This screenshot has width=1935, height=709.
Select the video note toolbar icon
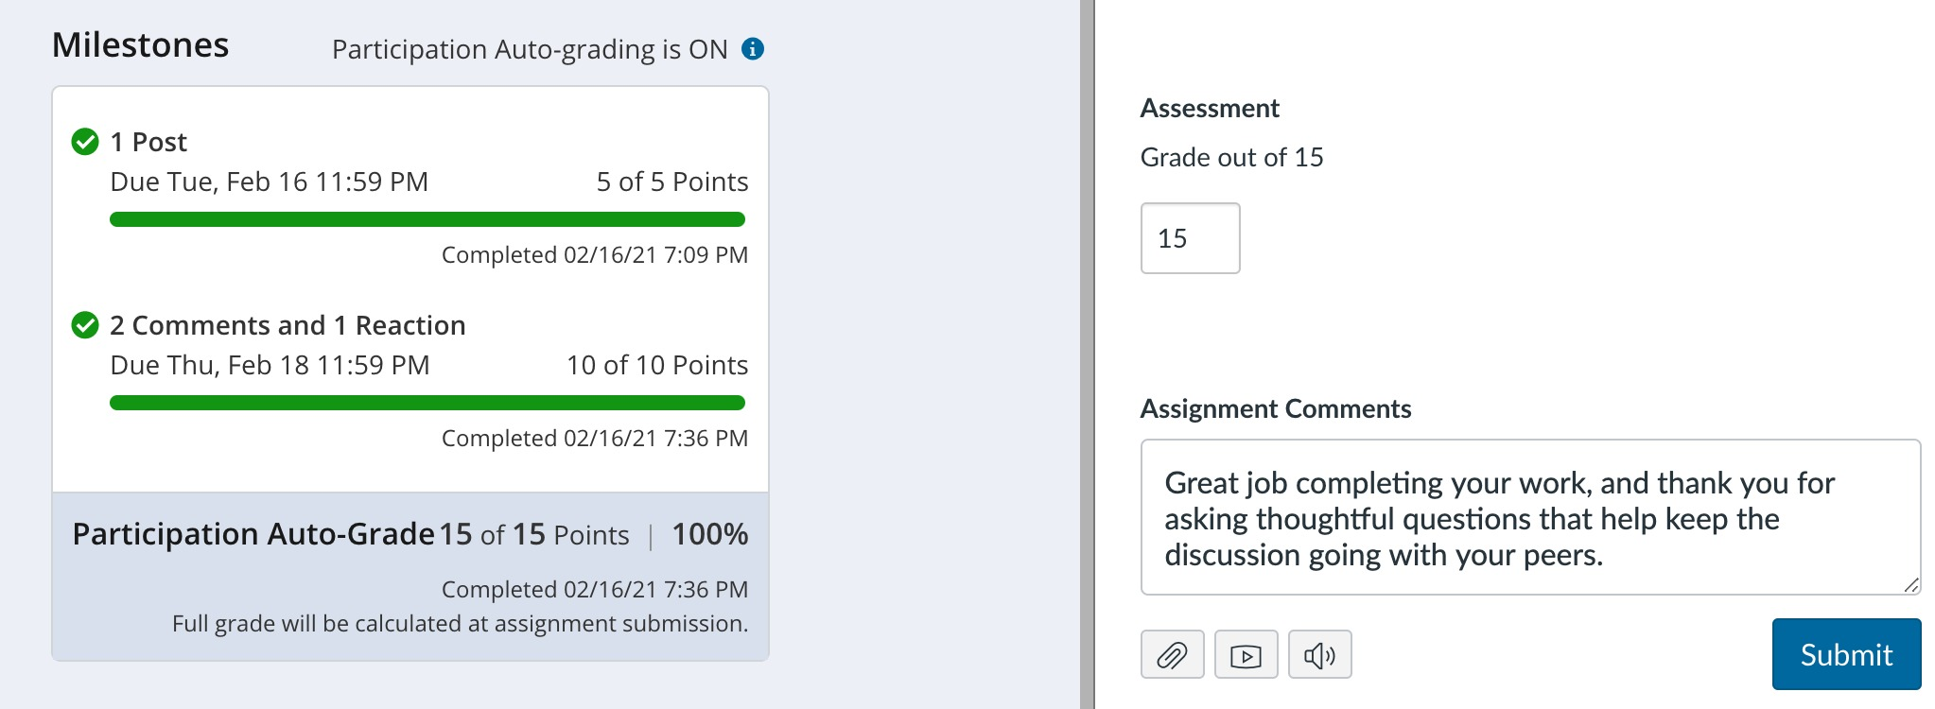[x=1246, y=653]
